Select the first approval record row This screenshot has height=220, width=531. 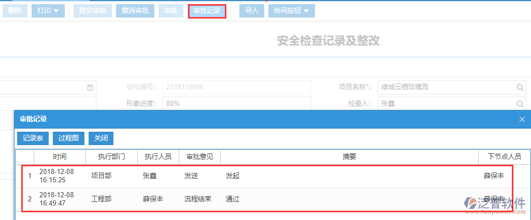(259, 176)
